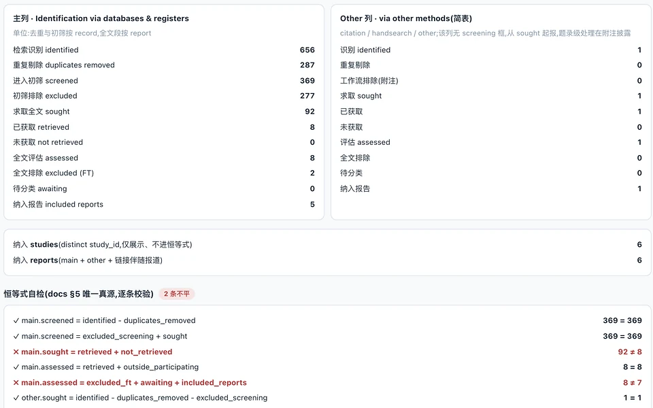The image size is (653, 408).
Task: Select '全文评估 assessed' row label
Action: 46,158
